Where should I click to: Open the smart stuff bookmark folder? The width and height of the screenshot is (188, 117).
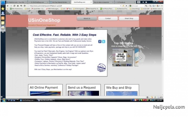click(x=145, y=9)
